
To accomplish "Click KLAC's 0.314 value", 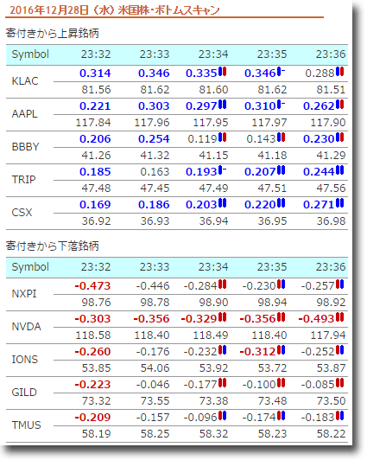I will click(95, 73).
